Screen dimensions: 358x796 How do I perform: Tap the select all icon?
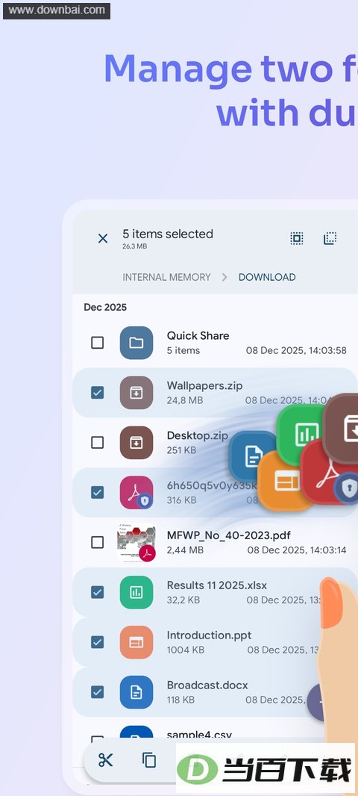point(297,239)
